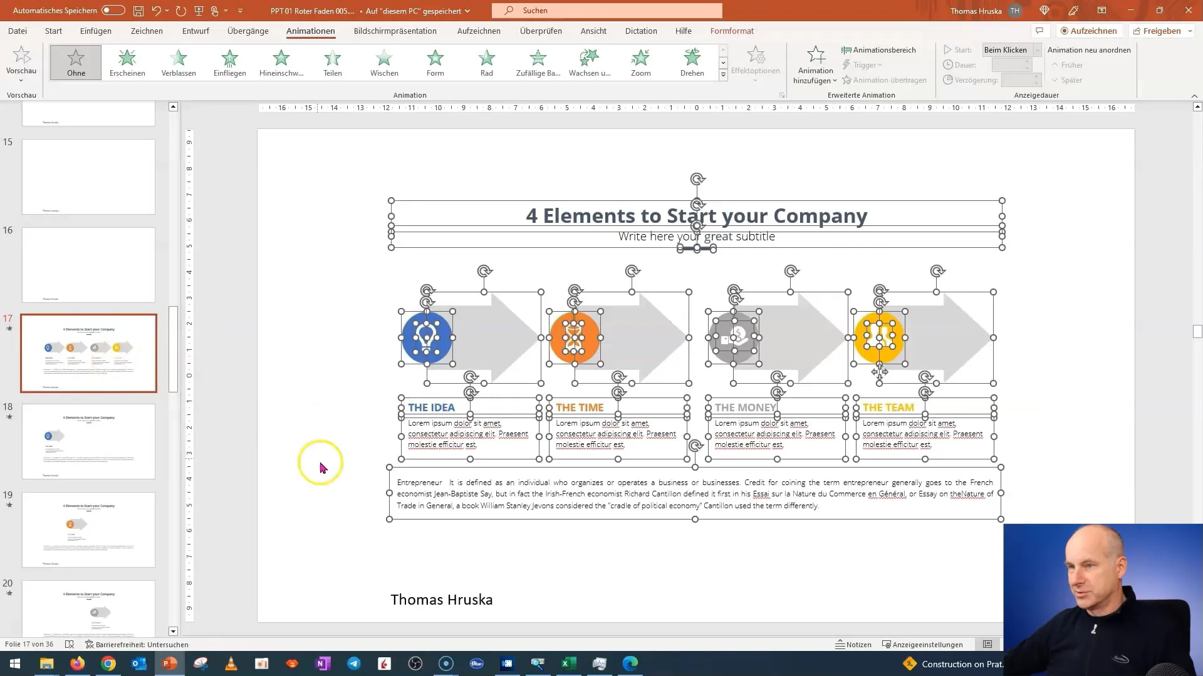This screenshot has height=676, width=1203.
Task: Open the Formformat tab
Action: tap(732, 31)
